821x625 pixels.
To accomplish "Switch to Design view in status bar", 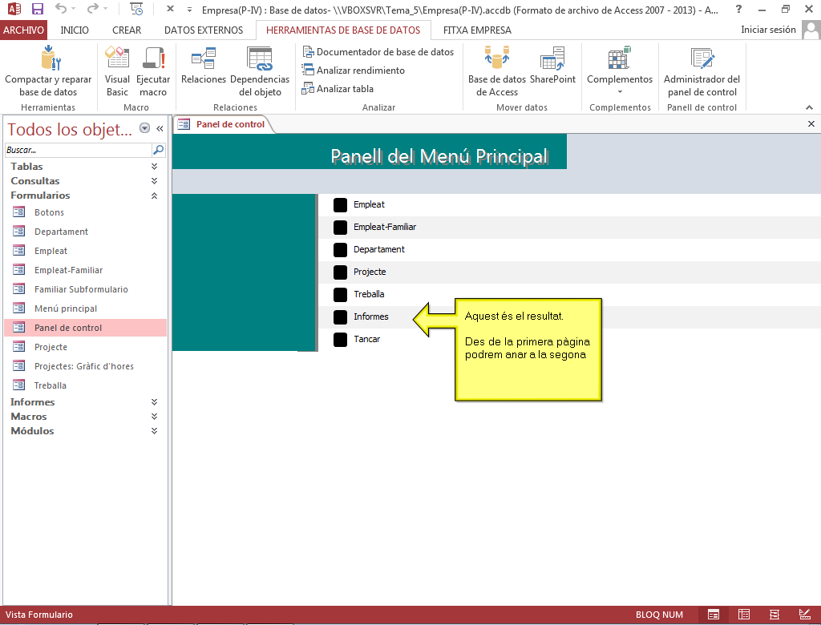I will 805,615.
